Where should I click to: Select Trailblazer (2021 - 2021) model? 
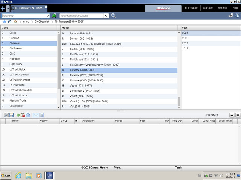coord(119,60)
